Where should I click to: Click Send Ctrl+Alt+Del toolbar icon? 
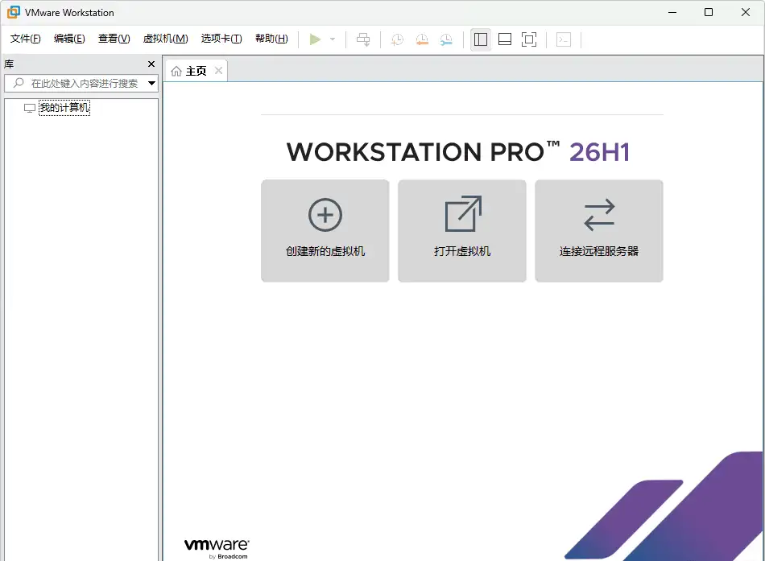[x=363, y=39]
